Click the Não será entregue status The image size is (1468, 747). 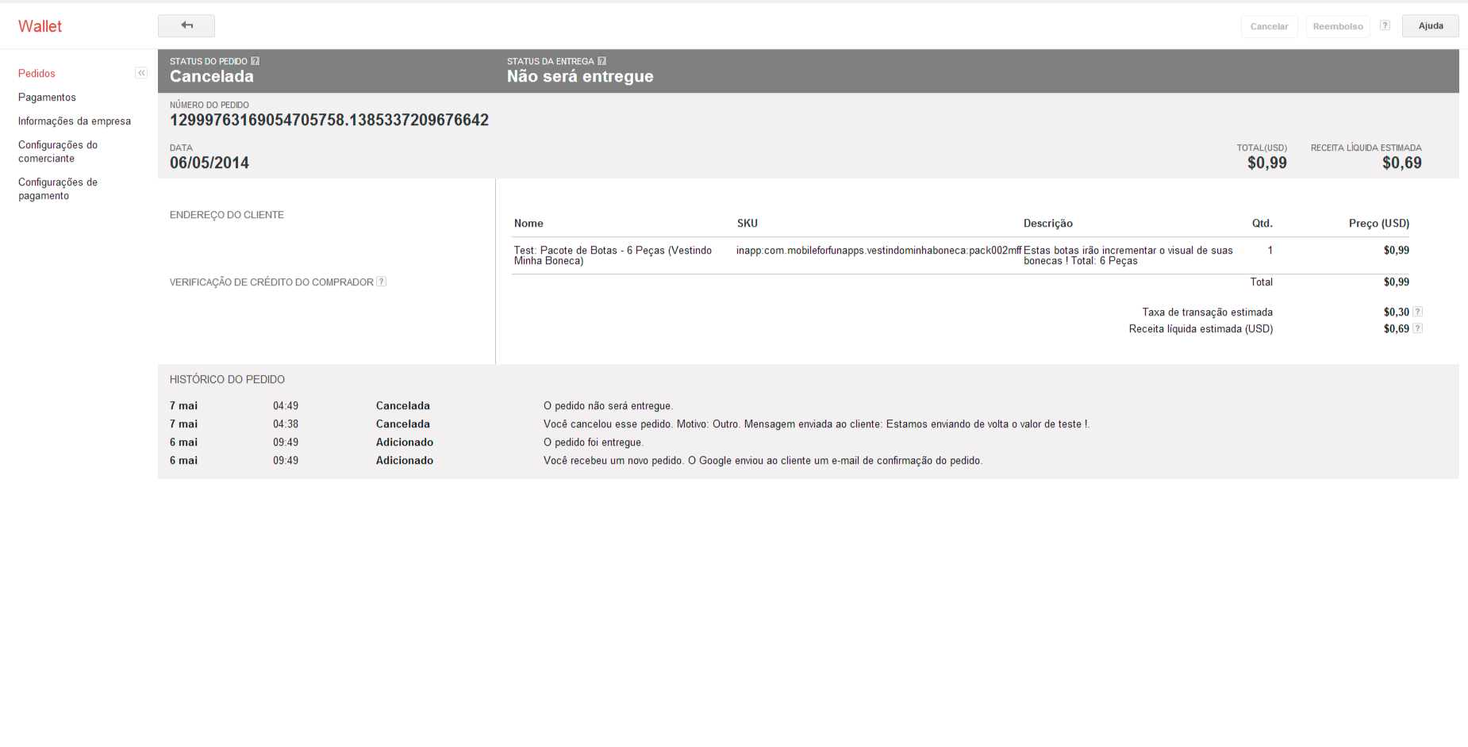tap(580, 76)
